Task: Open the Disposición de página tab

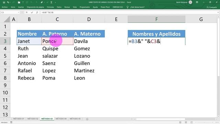Action: coord(35,7)
